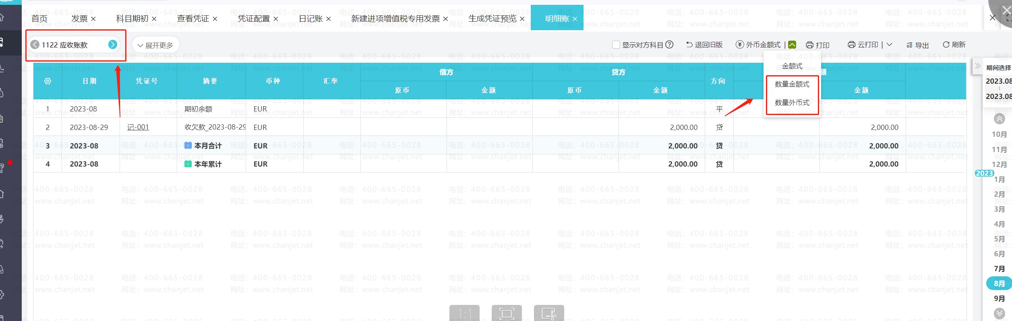Expand more filters via 展开更多

point(155,45)
